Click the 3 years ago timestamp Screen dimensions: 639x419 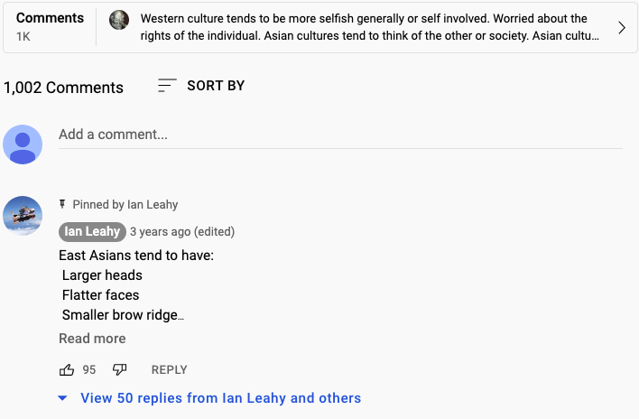point(158,231)
